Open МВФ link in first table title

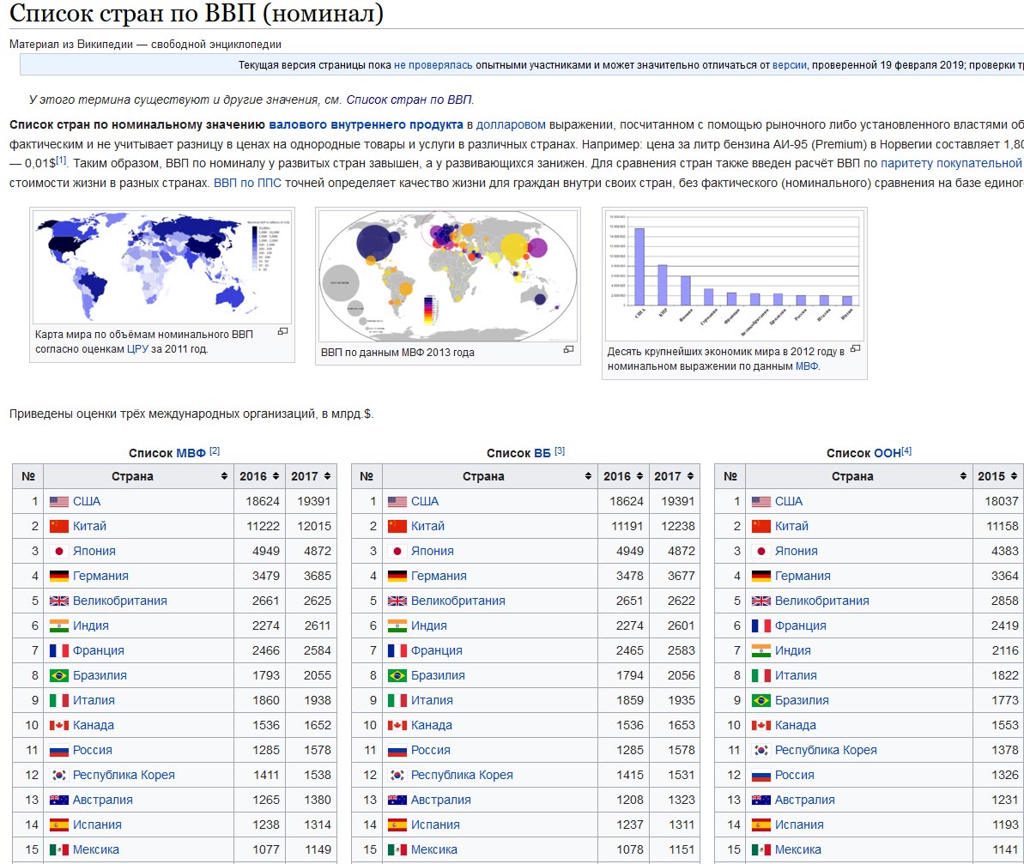191,453
